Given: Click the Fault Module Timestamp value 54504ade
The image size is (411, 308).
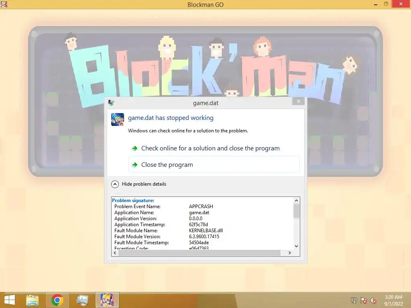Looking at the screenshot, I should 199,243.
